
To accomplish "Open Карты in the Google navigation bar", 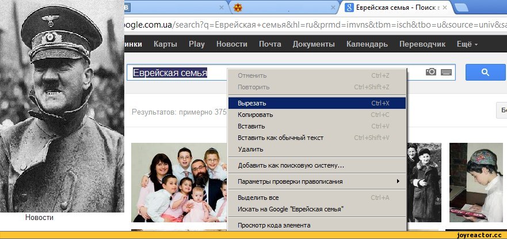I will tap(165, 44).
